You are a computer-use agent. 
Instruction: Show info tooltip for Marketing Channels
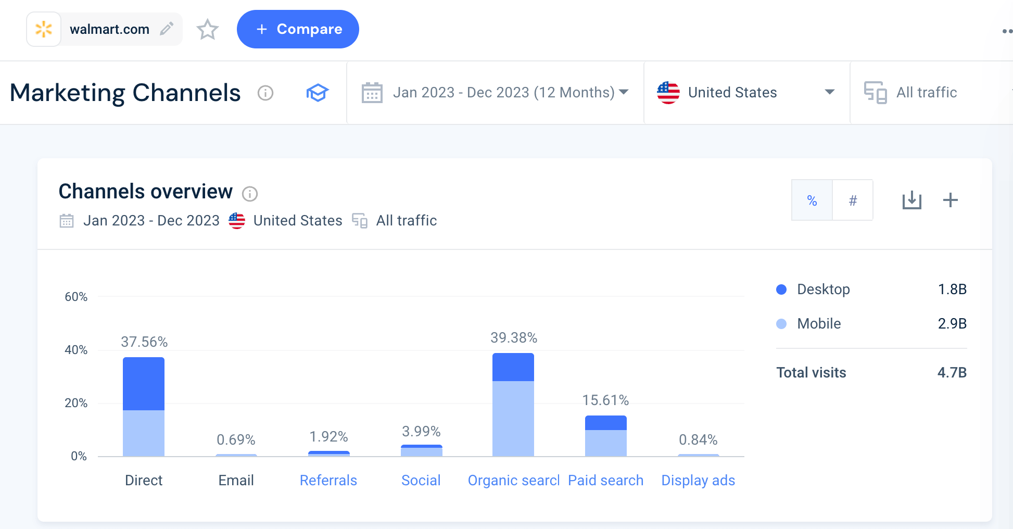click(265, 93)
